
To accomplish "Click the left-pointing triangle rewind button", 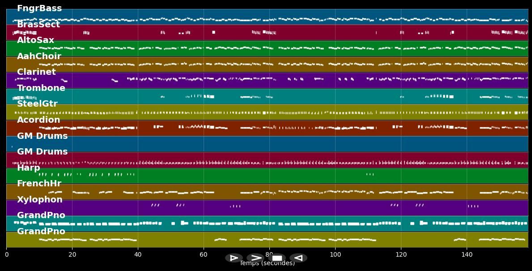I will pos(298,258).
